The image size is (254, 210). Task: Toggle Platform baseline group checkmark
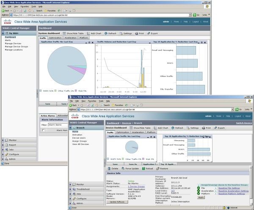click(199, 194)
